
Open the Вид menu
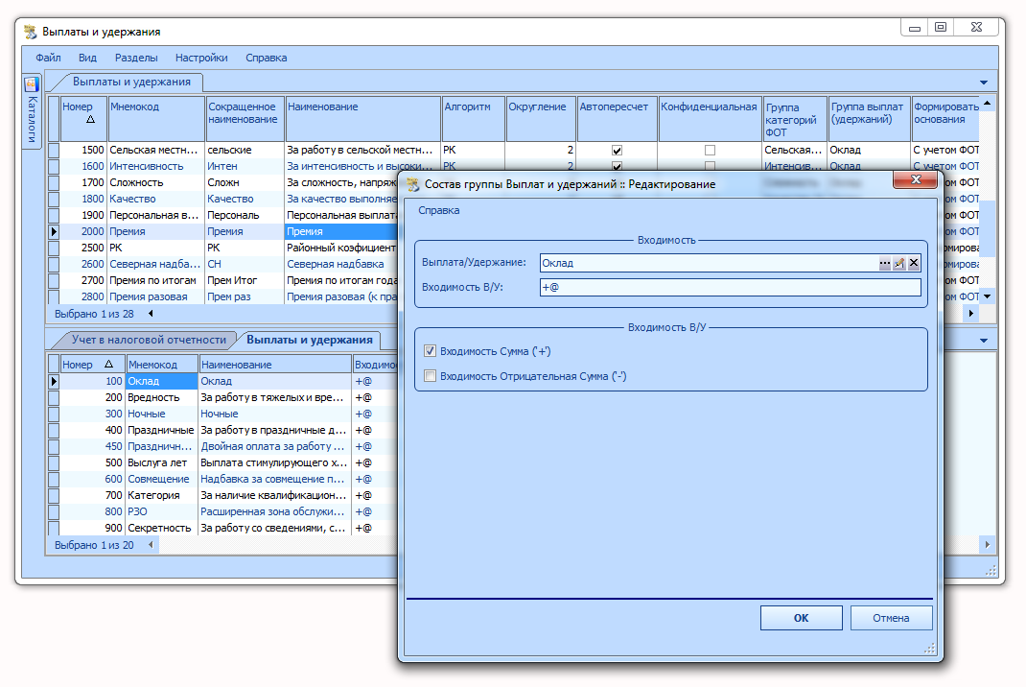87,58
